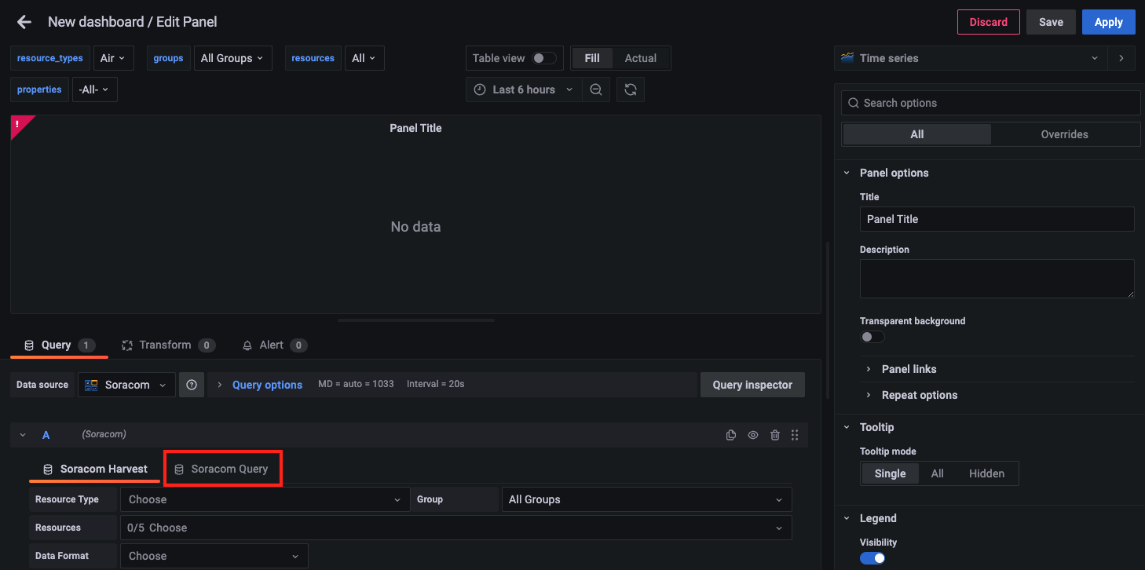Go back using the arrow icon

coord(24,22)
